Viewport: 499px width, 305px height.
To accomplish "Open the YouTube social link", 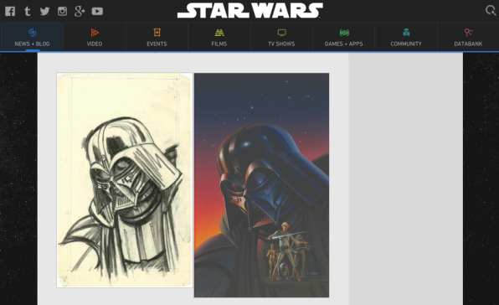I will pos(97,11).
